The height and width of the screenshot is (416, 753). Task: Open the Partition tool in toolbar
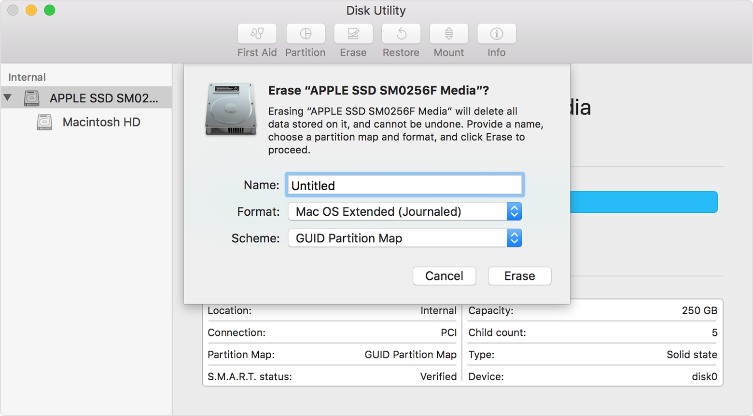305,34
